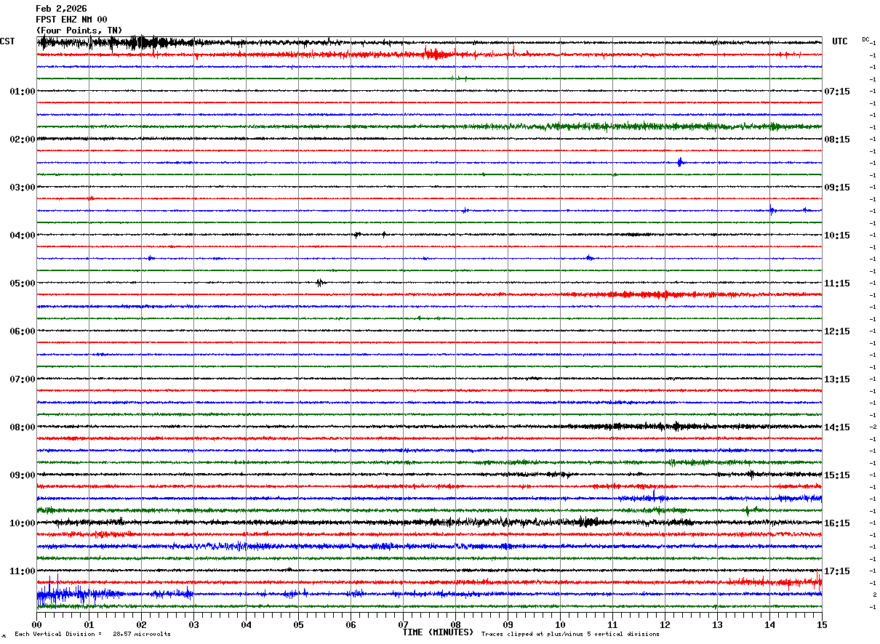The height and width of the screenshot is (644, 880).
Task: Click the TIME (MINUTES) axis title
Action: [x=438, y=632]
